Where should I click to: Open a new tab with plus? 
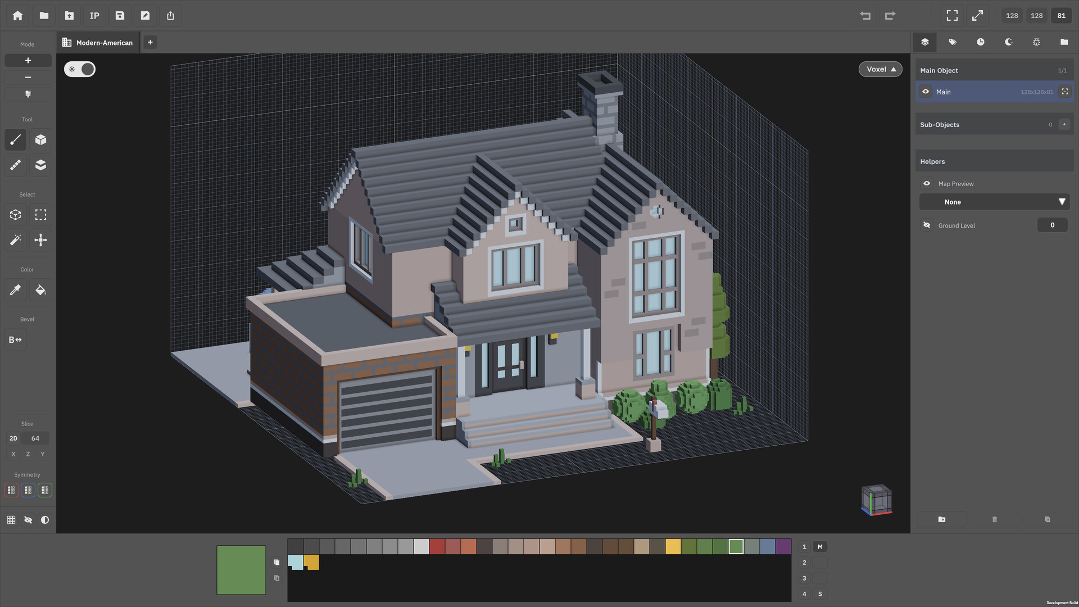click(x=150, y=42)
